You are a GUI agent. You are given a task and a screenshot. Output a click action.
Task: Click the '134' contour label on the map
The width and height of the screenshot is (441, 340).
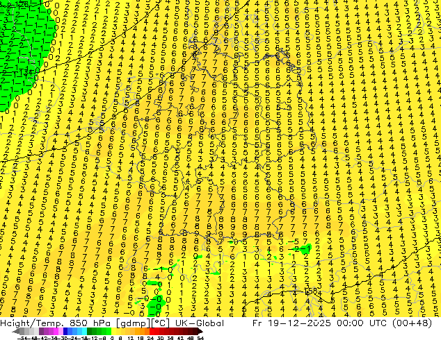(26, 71)
